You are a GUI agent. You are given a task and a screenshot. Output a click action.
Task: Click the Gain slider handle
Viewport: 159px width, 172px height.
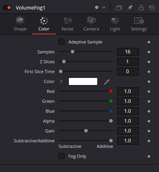coord(86,131)
